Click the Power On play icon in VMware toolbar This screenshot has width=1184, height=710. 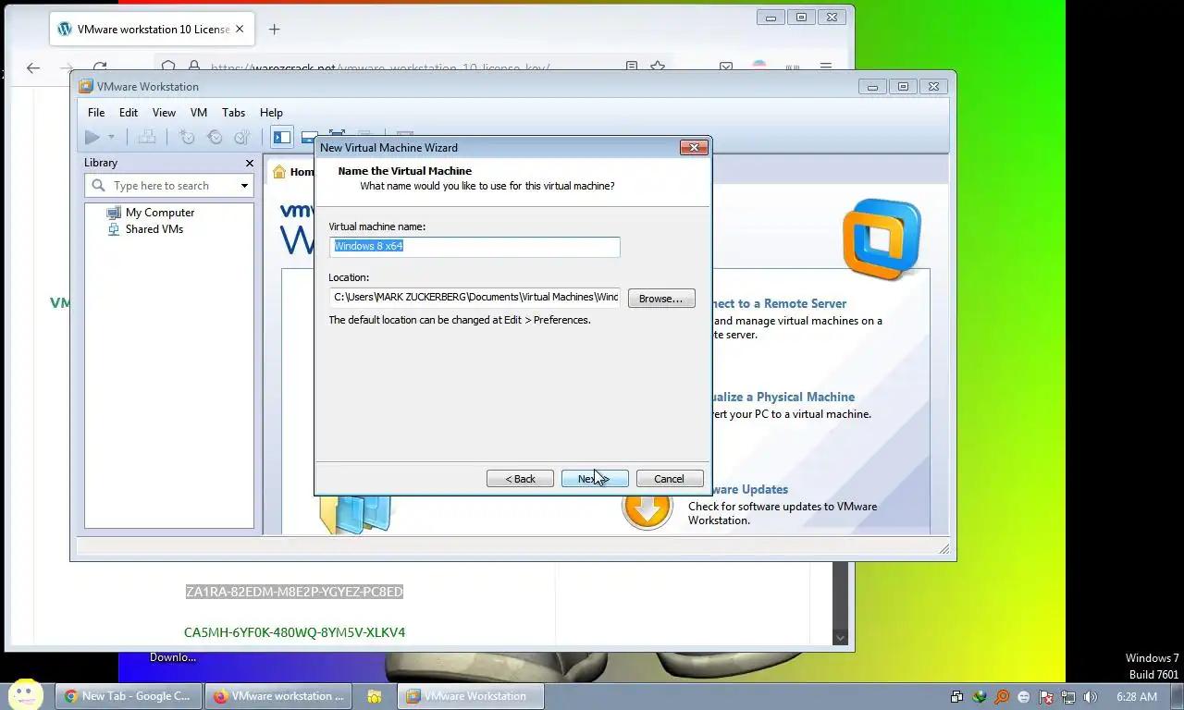(92, 137)
